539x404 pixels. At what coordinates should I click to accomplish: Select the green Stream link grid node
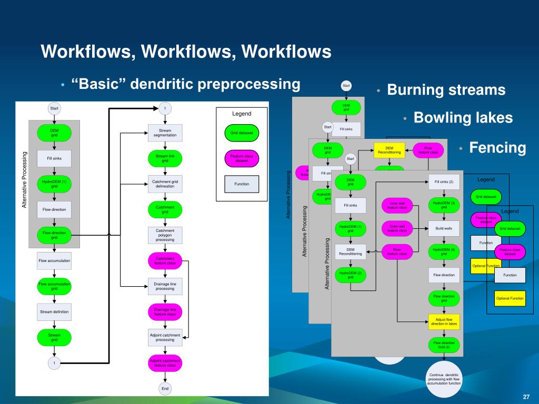[165, 158]
